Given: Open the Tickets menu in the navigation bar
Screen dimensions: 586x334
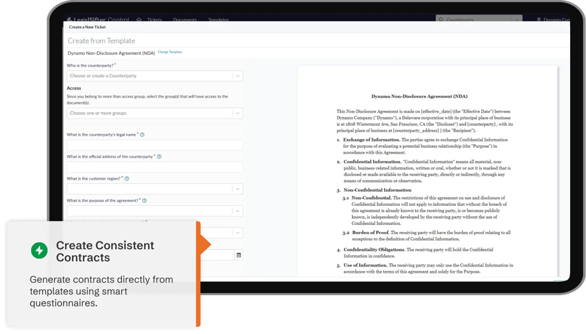Looking at the screenshot, I should tap(154, 19).
